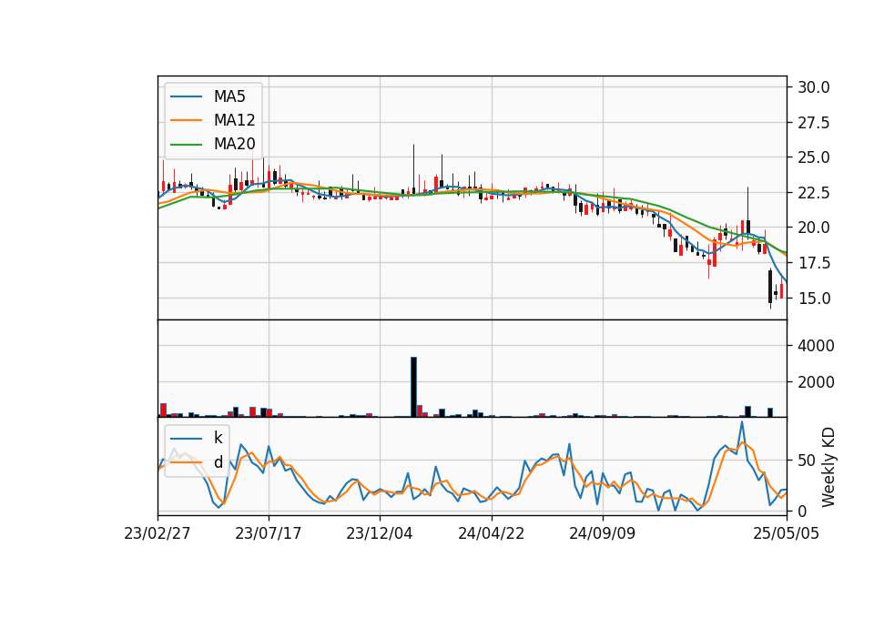Click the 22.5 price axis tick

click(x=814, y=193)
